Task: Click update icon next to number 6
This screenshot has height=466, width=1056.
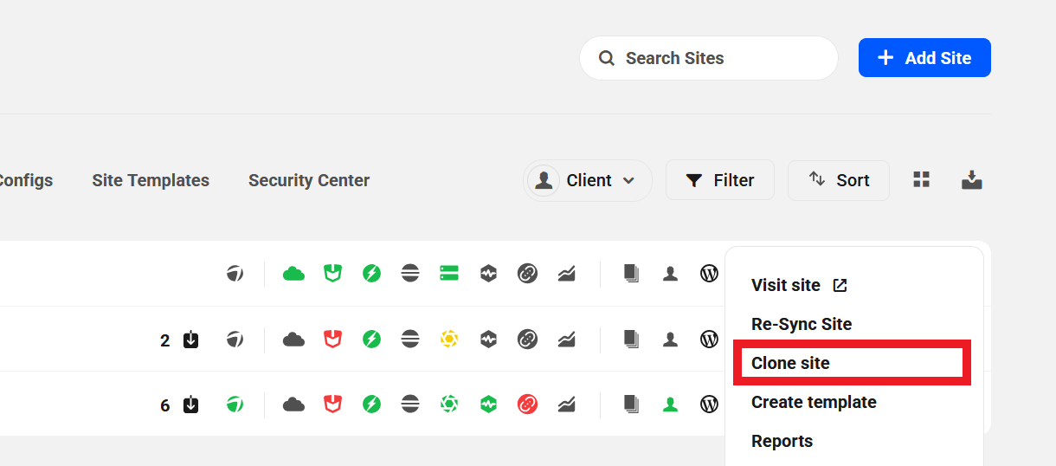Action: (191, 405)
